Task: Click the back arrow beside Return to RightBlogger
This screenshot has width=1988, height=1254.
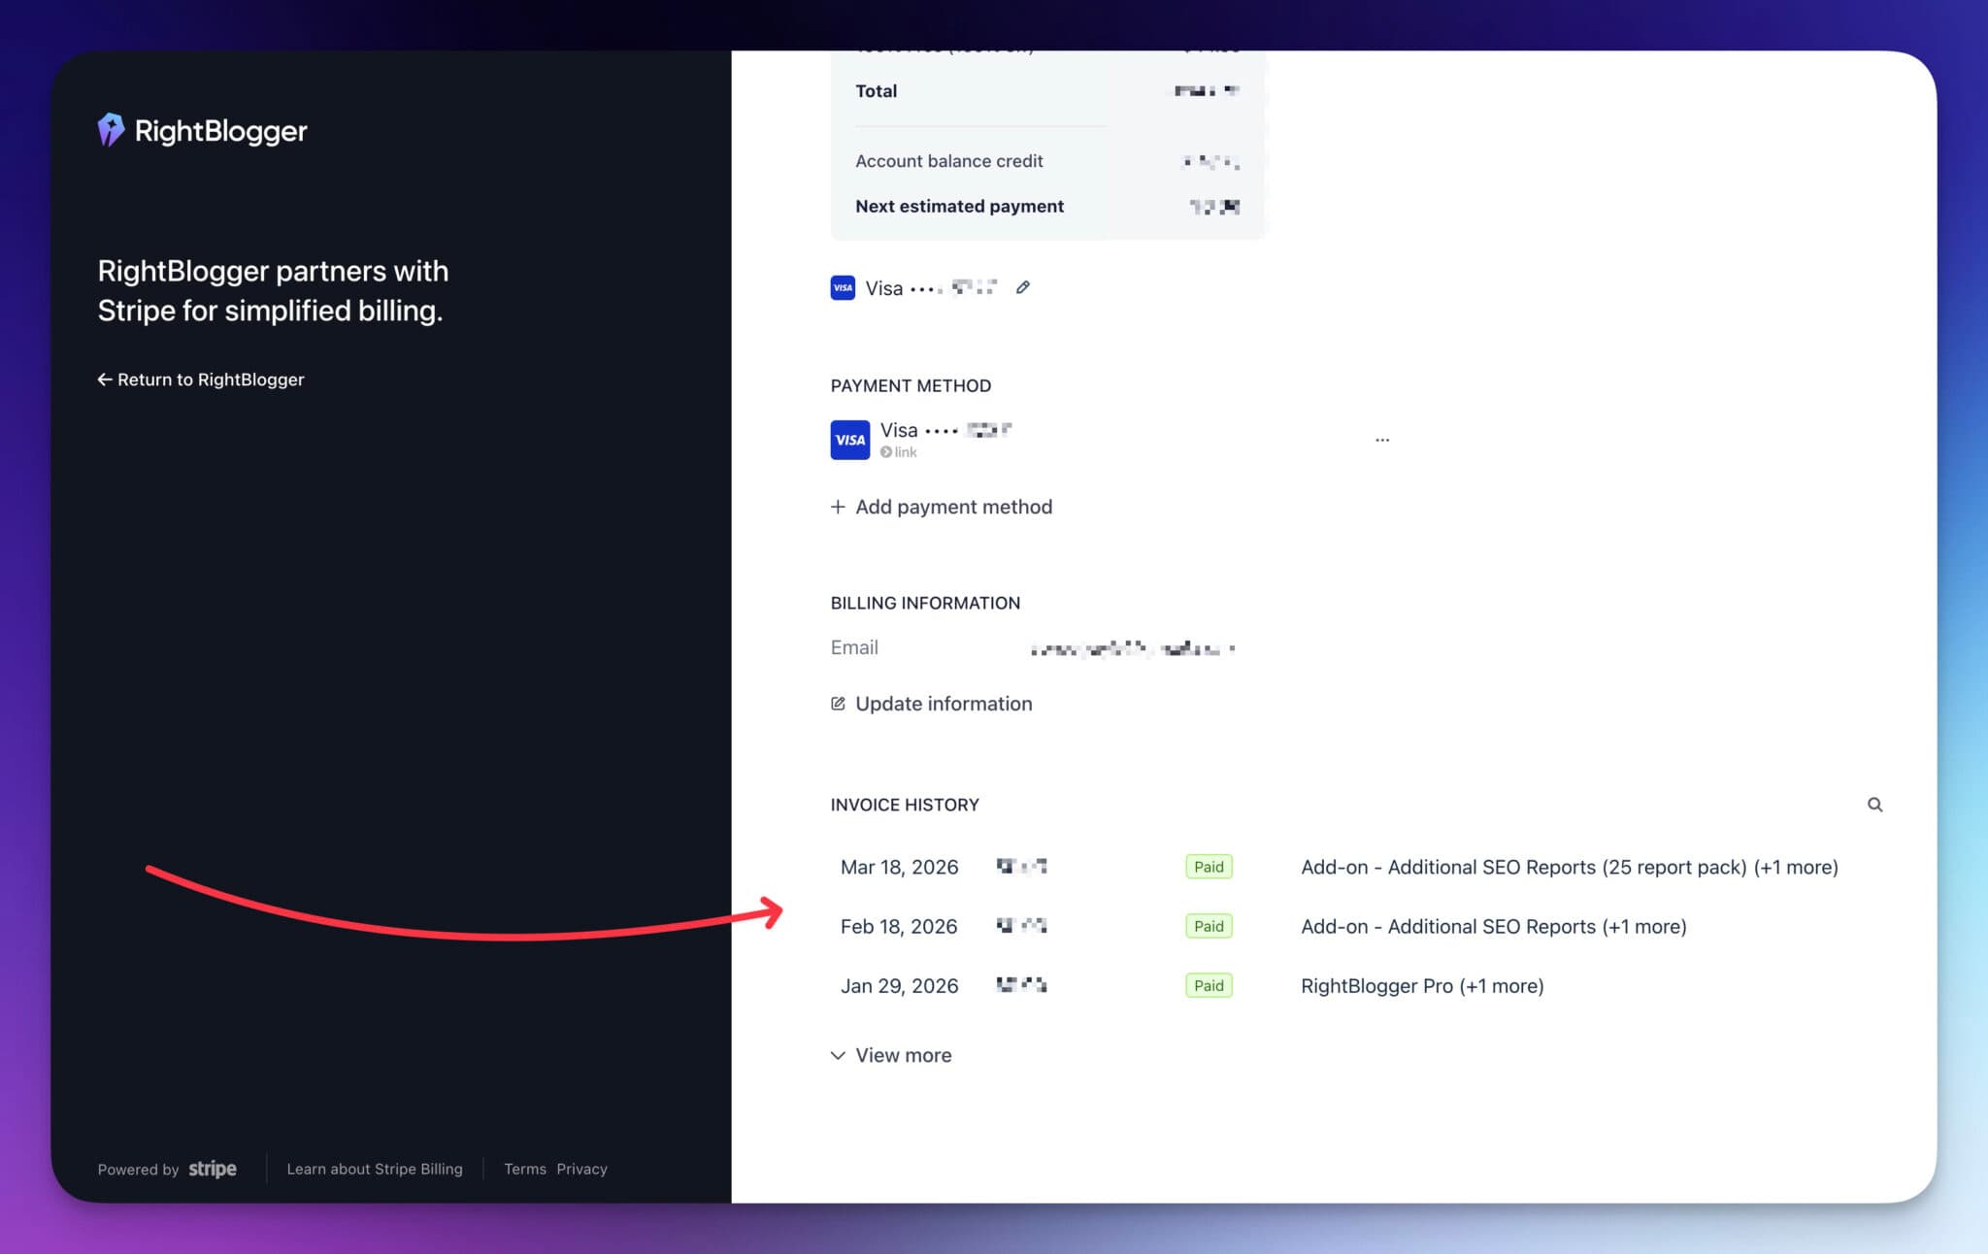Action: coord(105,379)
